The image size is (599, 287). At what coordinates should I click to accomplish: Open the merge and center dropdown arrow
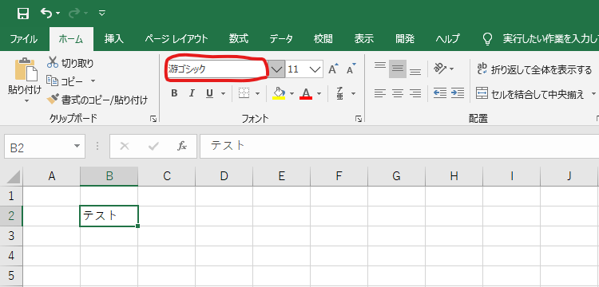pyautogui.click(x=593, y=94)
